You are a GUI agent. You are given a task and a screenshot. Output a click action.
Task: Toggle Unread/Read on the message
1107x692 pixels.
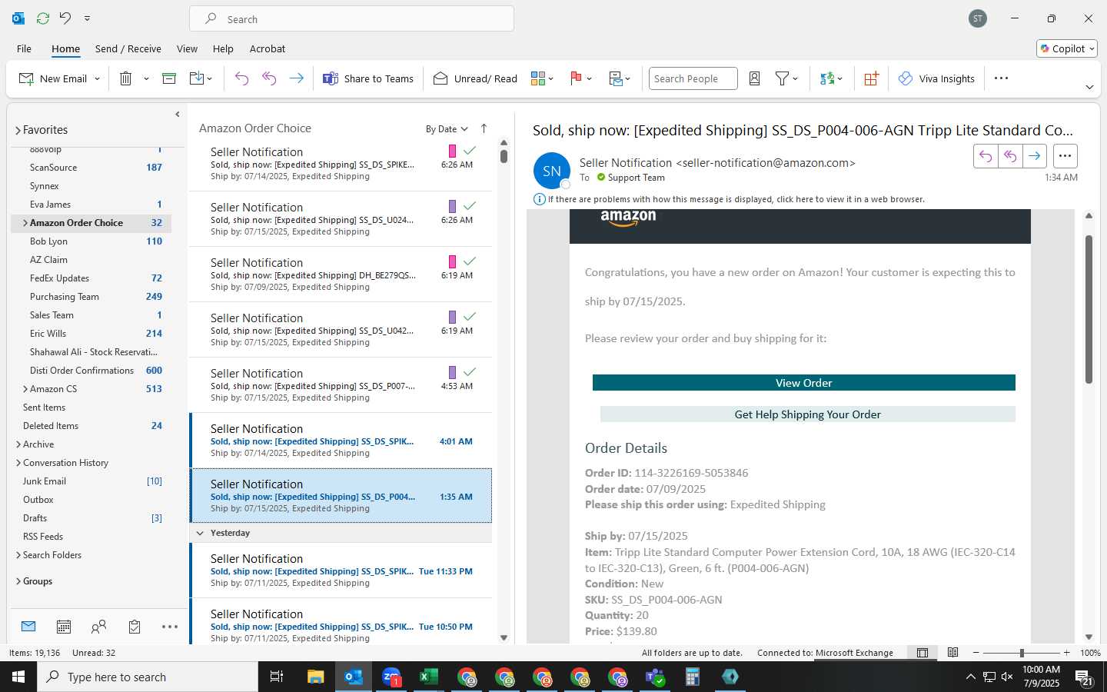click(475, 78)
